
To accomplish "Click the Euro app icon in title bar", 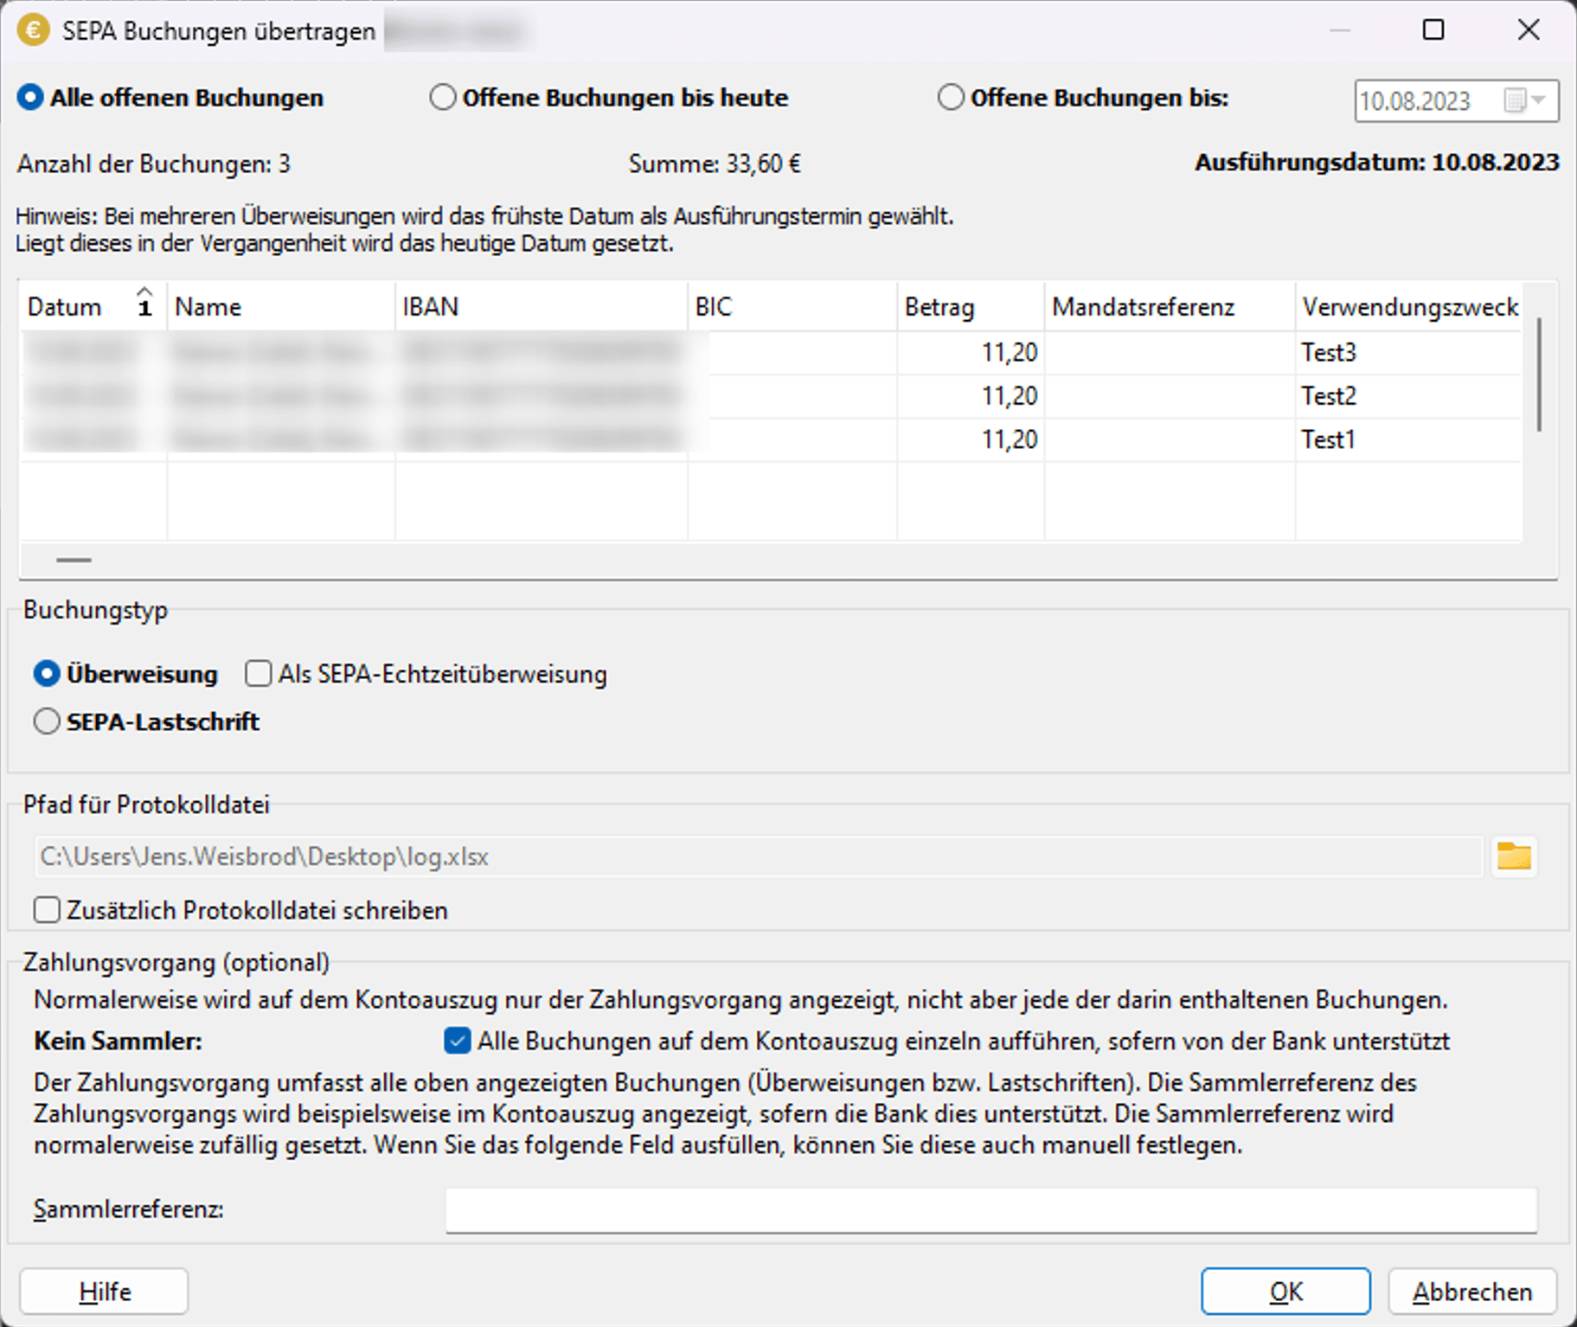I will pyautogui.click(x=33, y=30).
